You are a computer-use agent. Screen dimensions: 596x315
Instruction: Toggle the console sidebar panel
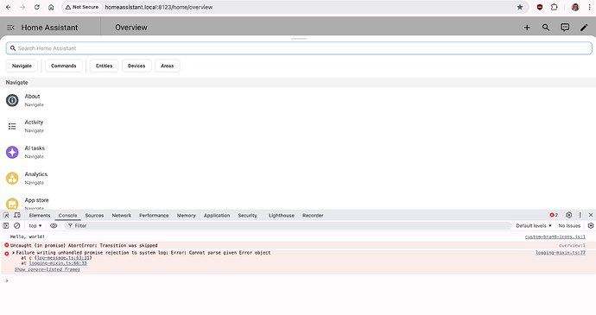point(6,226)
